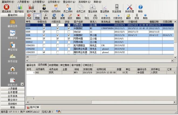Click detail grid horizontal scrollbar thumb

[60, 102]
